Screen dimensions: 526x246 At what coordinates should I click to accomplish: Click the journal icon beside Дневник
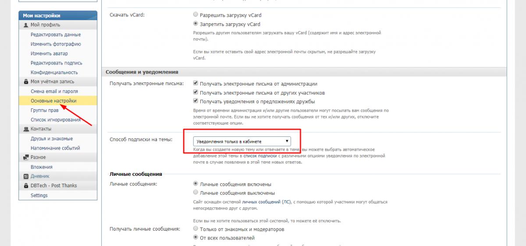point(26,176)
